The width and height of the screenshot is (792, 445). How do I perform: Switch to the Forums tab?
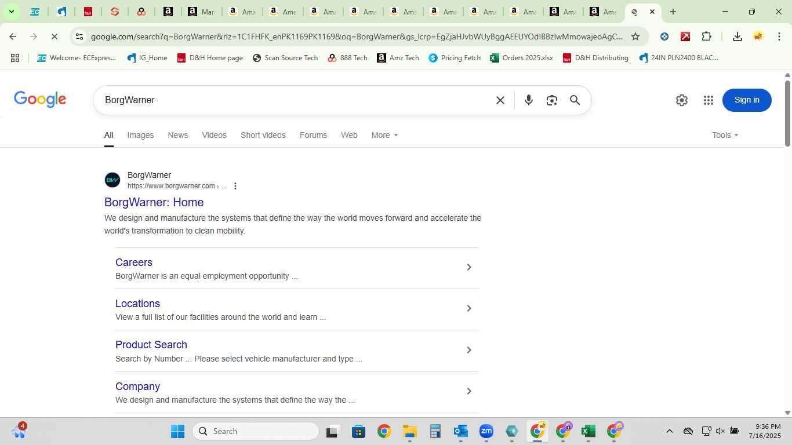[313, 135]
